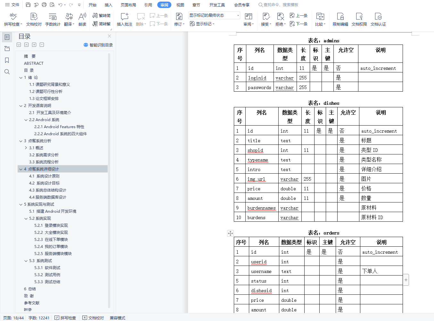Open the 文件 menu
The image size is (434, 321).
[x=12, y=5]
